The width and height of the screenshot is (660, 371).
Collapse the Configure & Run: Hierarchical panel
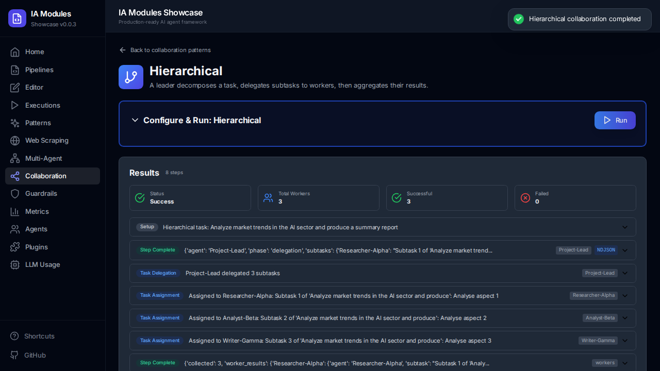[135, 120]
